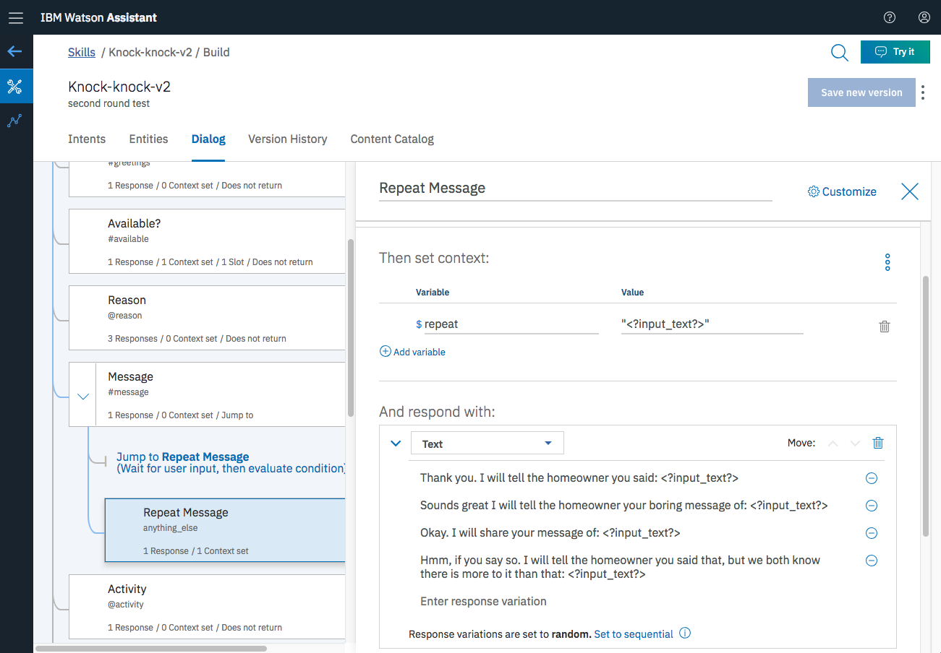Click the search magnifier icon
This screenshot has height=653, width=941.
[839, 52]
